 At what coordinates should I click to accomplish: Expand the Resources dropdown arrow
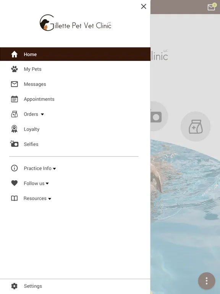point(50,199)
